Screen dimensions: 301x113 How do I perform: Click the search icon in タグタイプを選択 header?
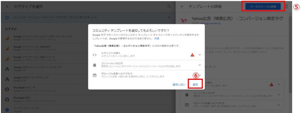tap(169, 6)
